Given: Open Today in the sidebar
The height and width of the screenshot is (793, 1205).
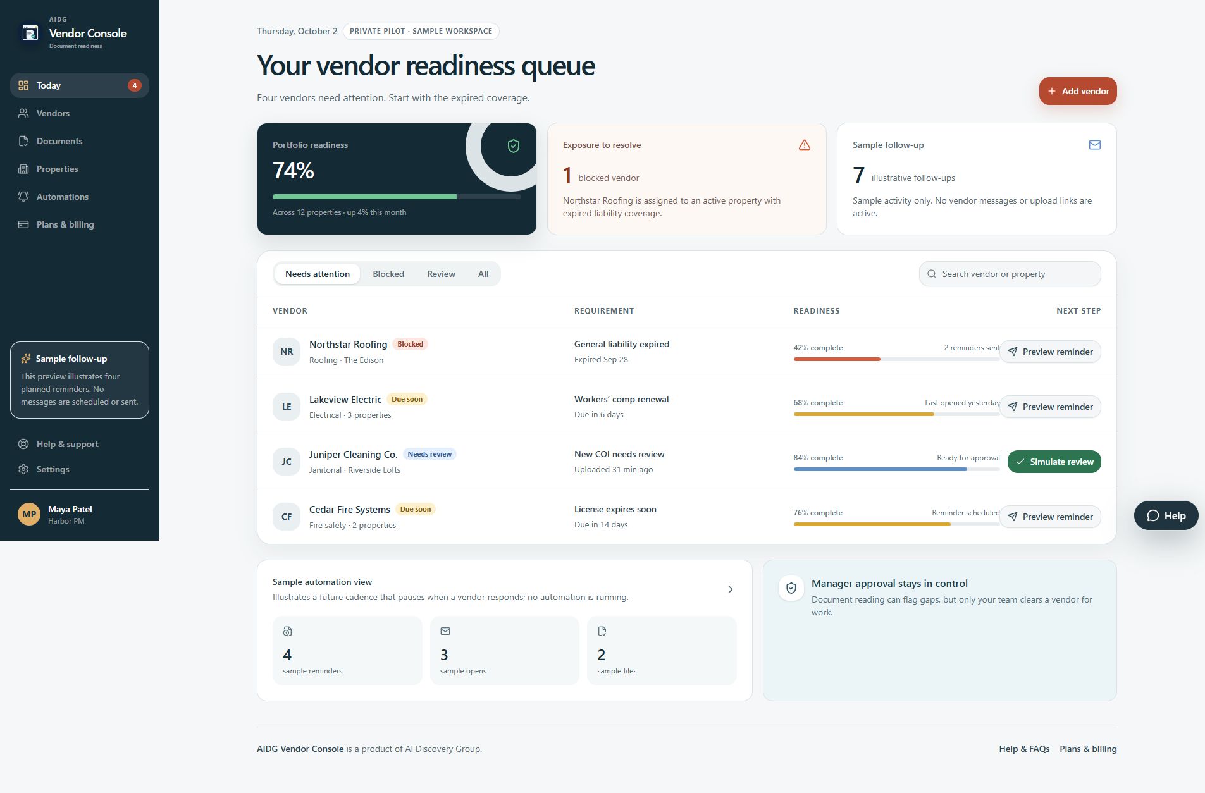Looking at the screenshot, I should [x=80, y=85].
